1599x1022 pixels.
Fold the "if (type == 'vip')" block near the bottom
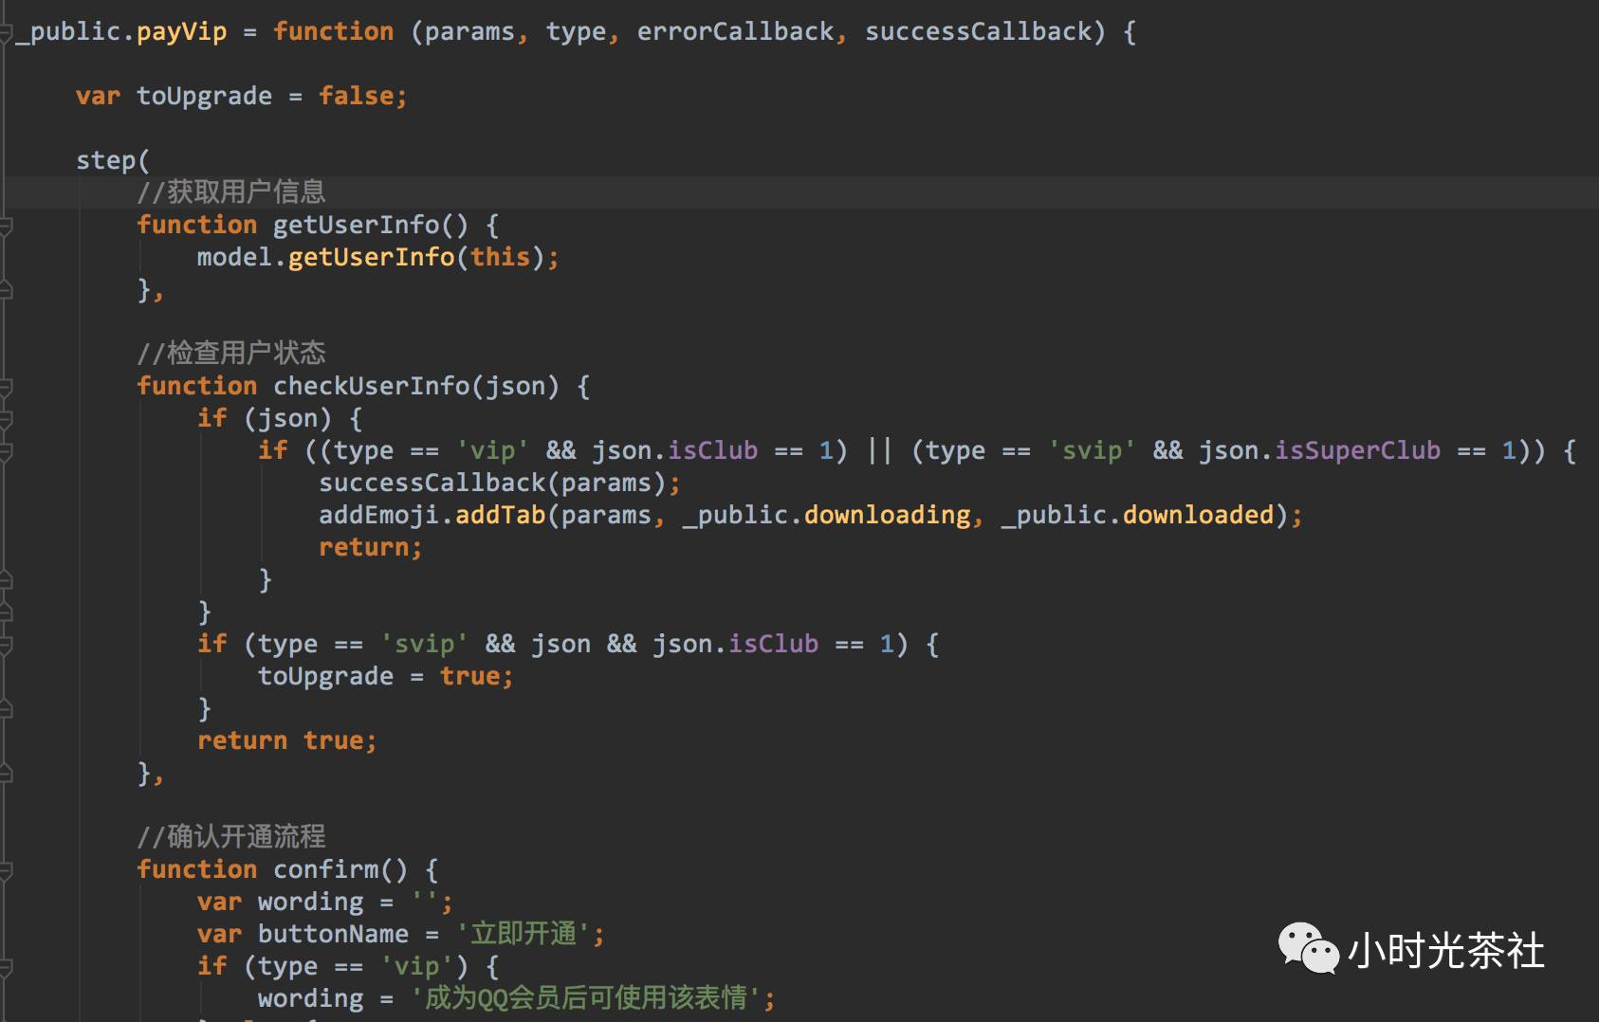[6, 967]
